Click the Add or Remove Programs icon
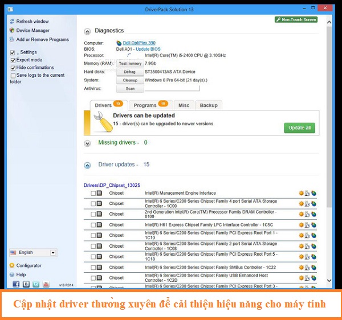342x320 pixels. [x=12, y=40]
